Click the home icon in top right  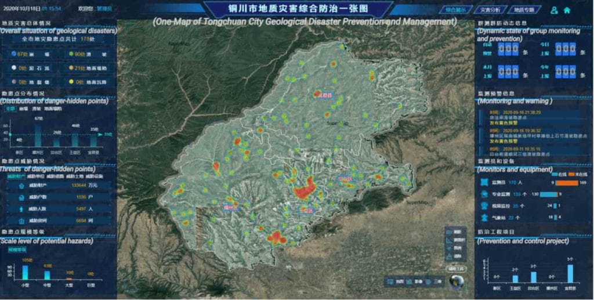pos(567,10)
